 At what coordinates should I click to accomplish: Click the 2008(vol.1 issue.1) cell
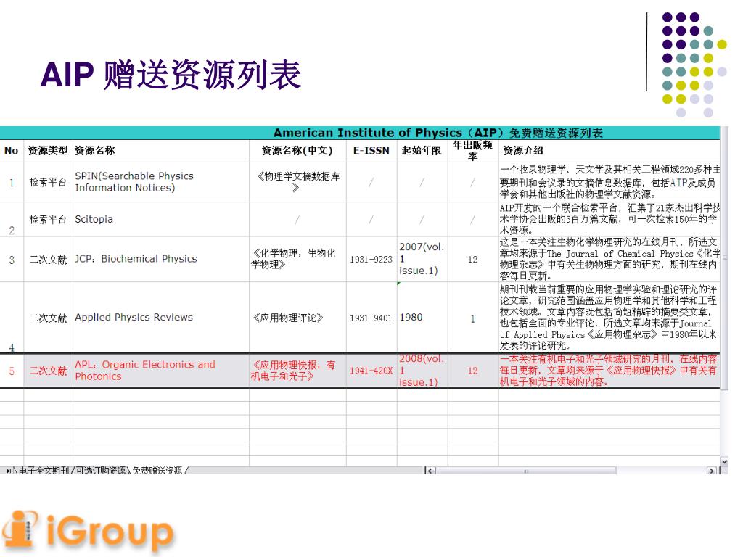(x=422, y=371)
